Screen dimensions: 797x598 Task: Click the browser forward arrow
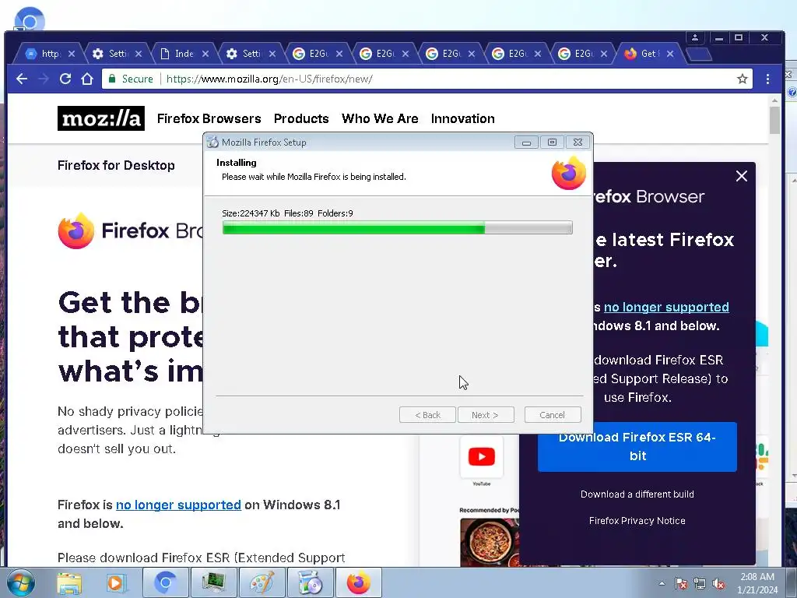tap(44, 79)
